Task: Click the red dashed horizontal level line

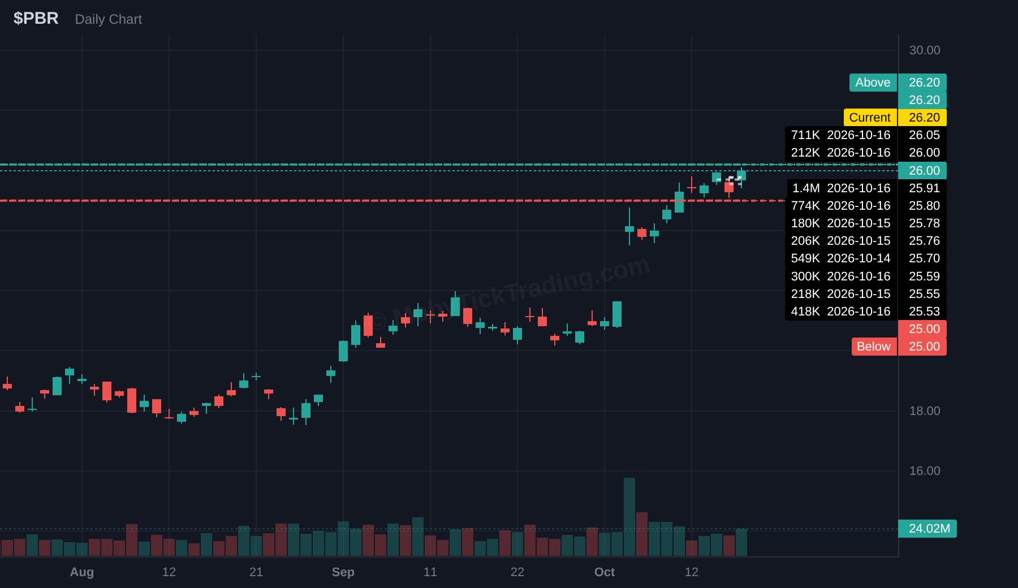Action: [392, 201]
